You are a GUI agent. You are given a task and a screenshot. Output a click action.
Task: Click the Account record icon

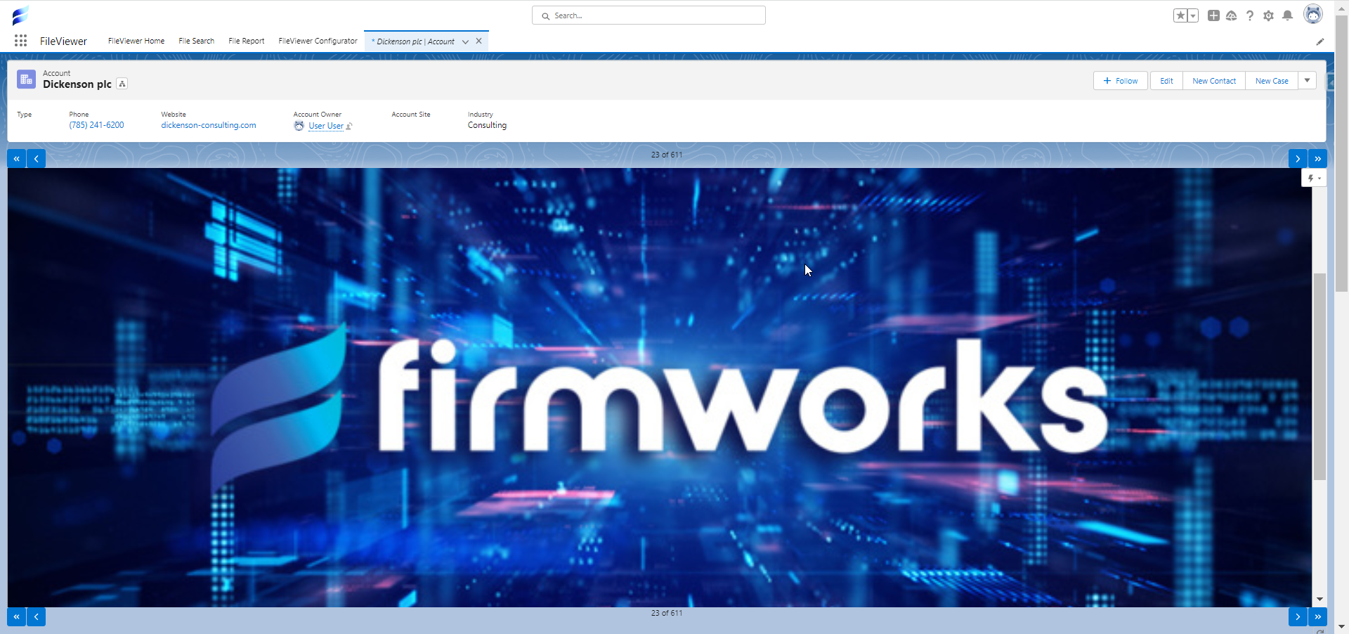(26, 79)
